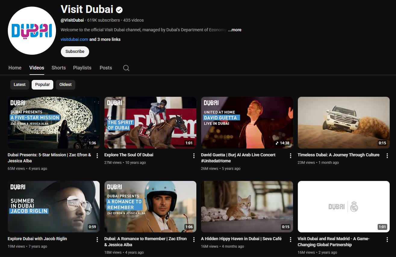Viewport: 396px width, 257px height.
Task: Play the Spirit of Dubai horse race thumbnail
Action: [150, 123]
